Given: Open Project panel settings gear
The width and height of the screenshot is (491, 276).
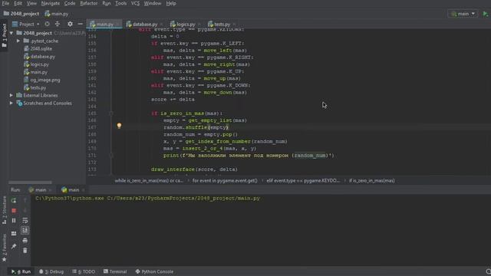Looking at the screenshot, I should pos(70,24).
